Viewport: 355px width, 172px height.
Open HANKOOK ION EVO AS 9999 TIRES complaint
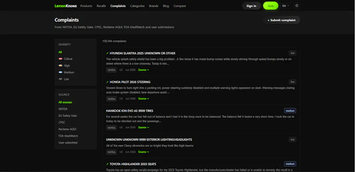(130, 111)
